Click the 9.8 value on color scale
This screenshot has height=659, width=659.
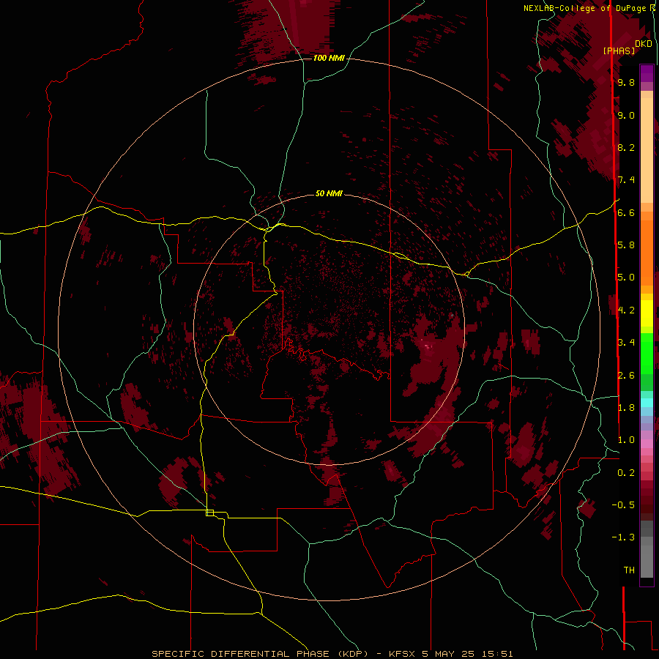point(626,82)
